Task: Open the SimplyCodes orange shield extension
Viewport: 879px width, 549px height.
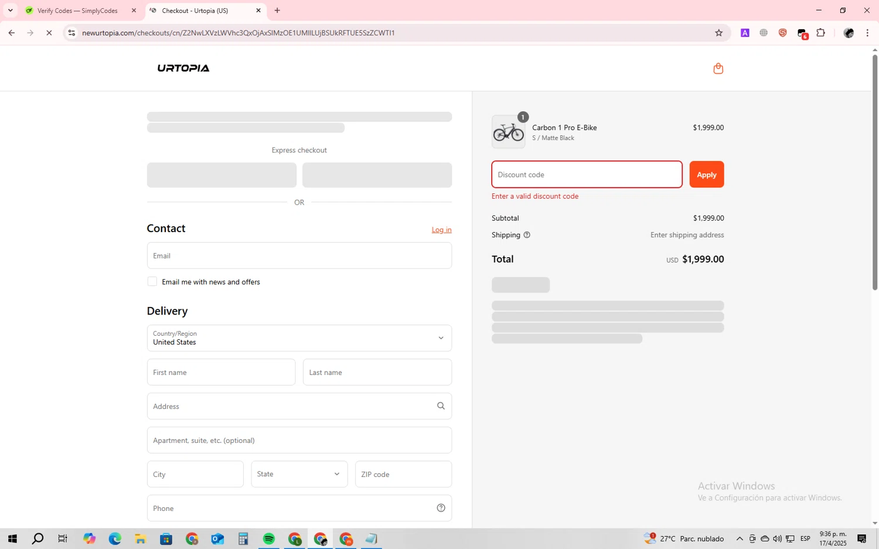Action: coord(782,33)
